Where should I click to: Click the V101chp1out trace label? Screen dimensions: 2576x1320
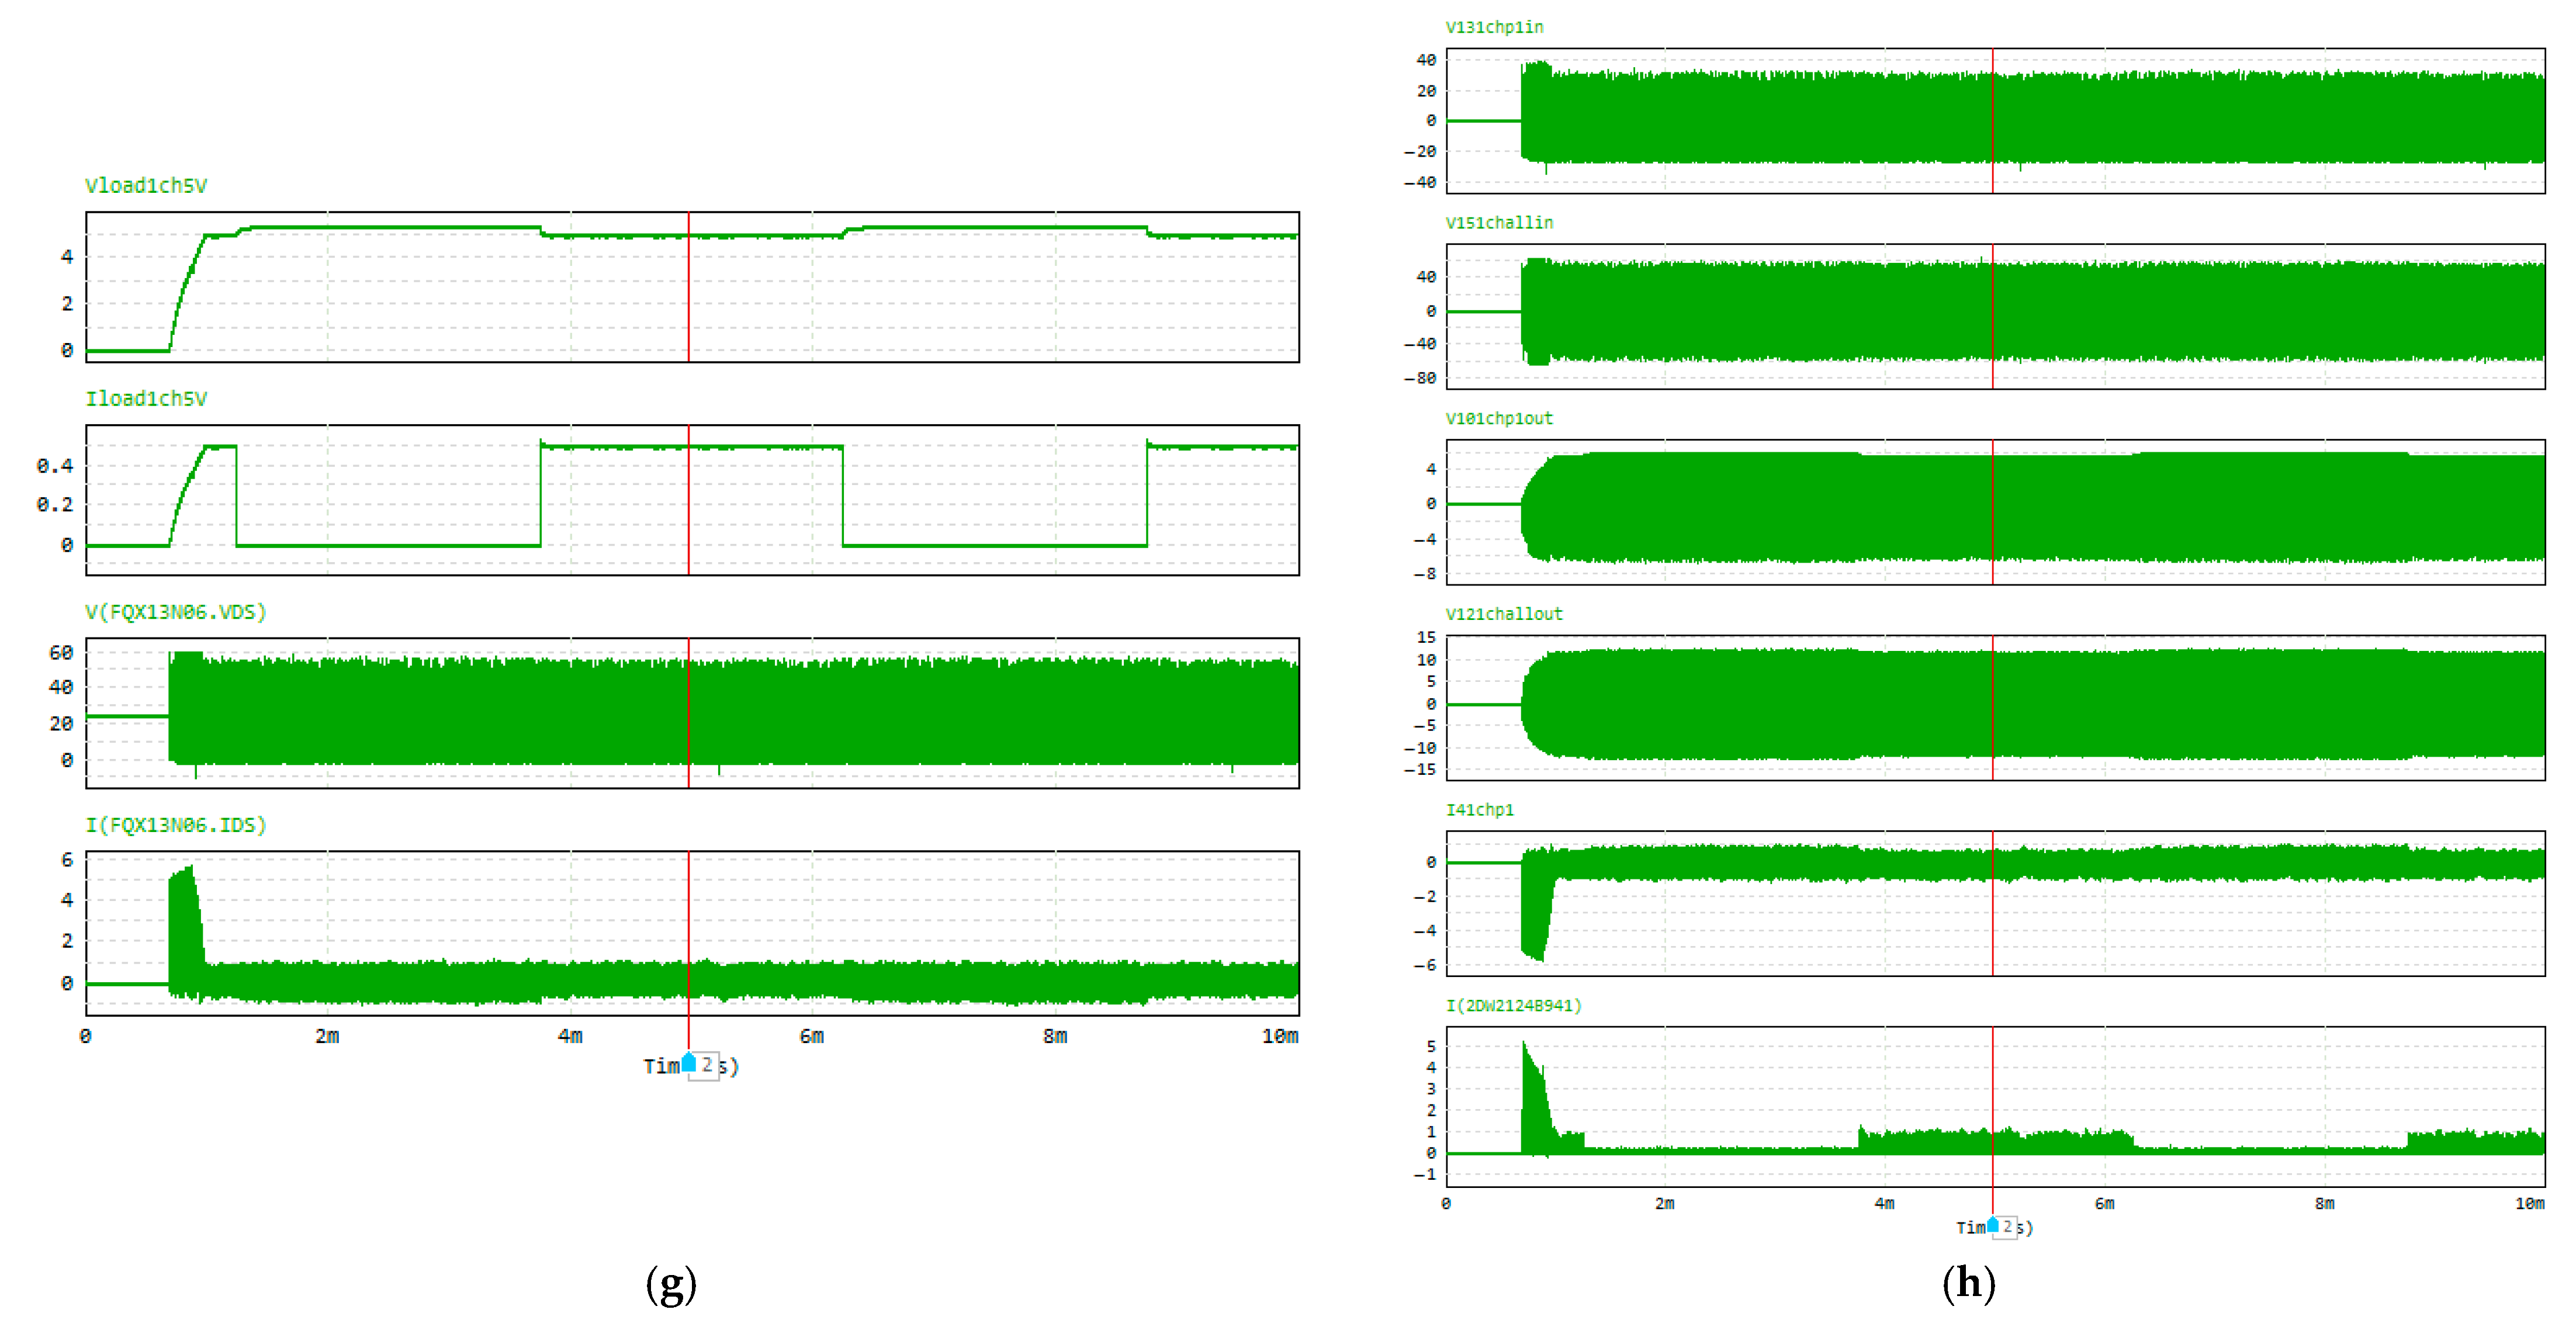[1499, 418]
